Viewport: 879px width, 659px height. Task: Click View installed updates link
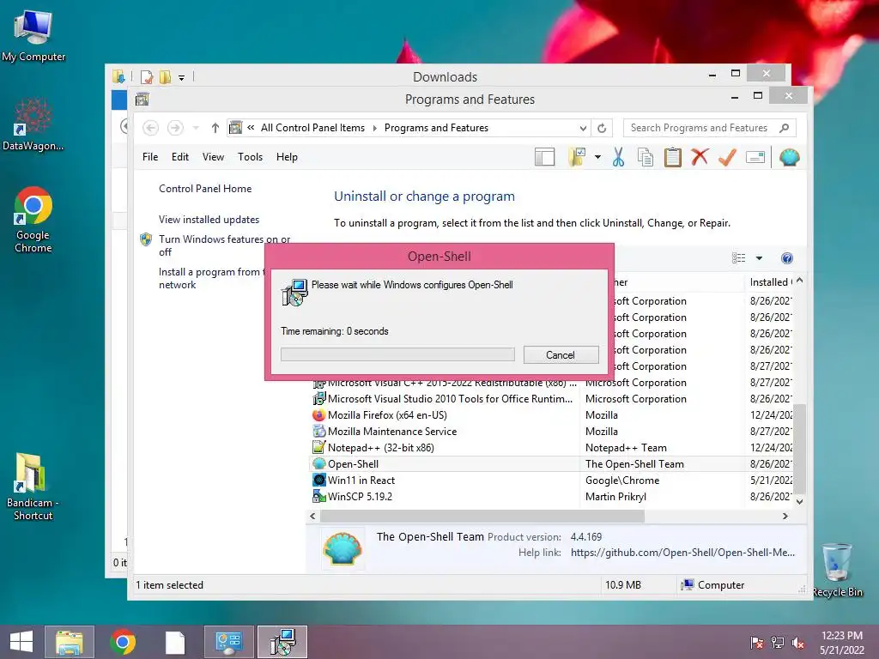pos(209,220)
